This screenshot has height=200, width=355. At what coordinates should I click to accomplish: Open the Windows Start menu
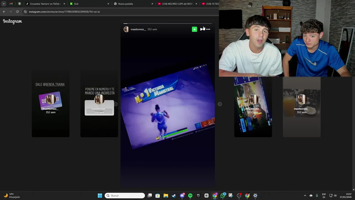(x=100, y=196)
